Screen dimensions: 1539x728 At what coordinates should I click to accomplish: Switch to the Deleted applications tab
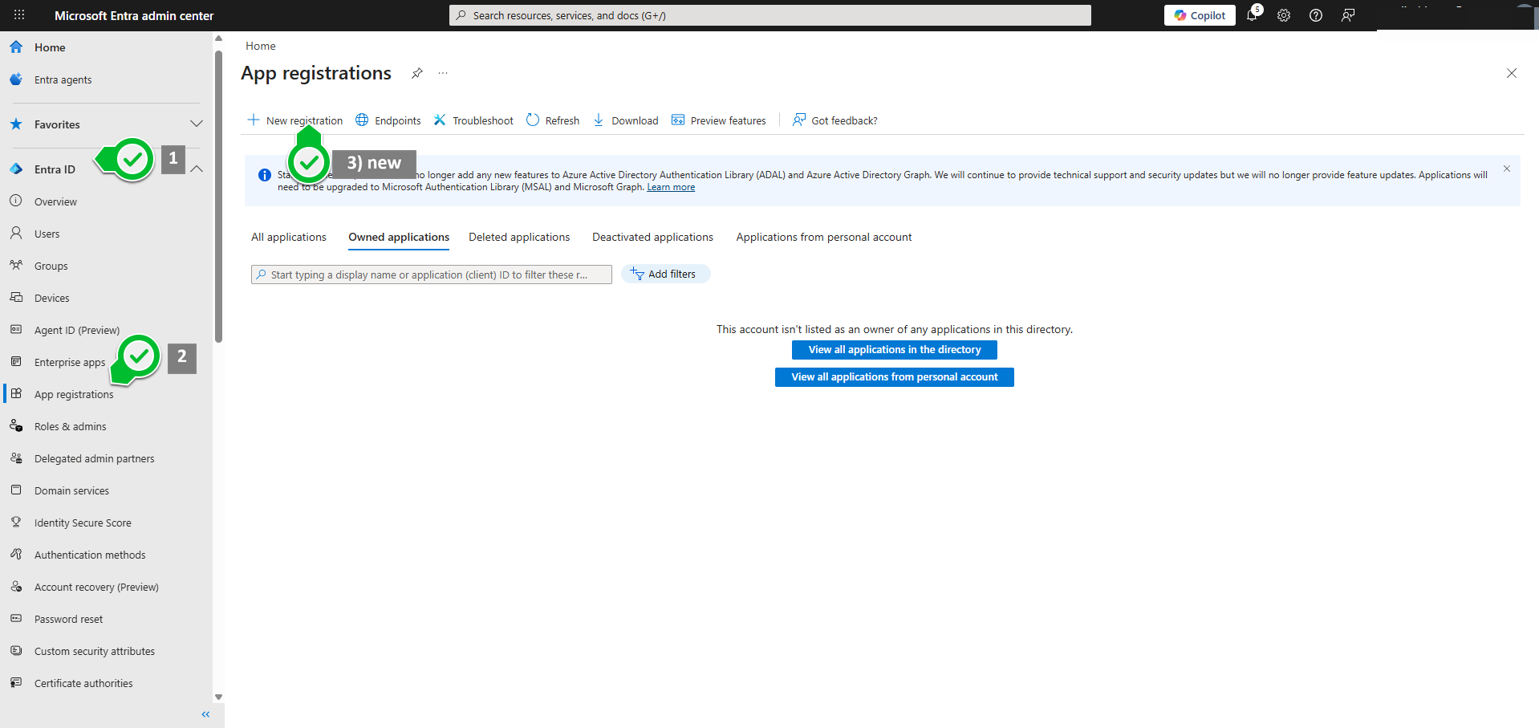pyautogui.click(x=518, y=237)
